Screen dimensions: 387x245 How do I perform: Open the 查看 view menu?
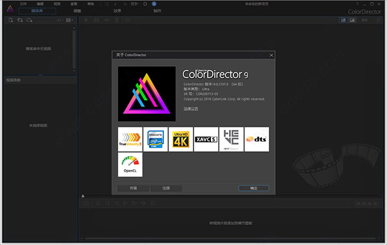74,4
